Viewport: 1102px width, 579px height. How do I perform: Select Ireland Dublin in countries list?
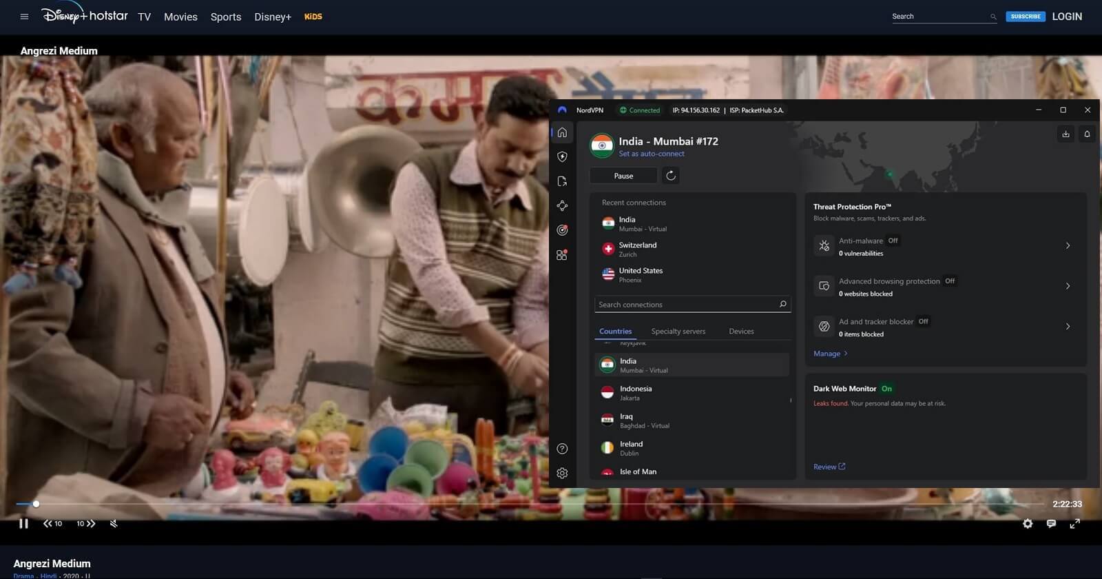click(692, 448)
